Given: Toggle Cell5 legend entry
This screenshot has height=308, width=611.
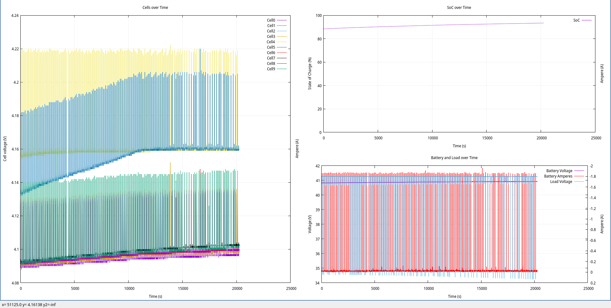Looking at the screenshot, I should [277, 47].
